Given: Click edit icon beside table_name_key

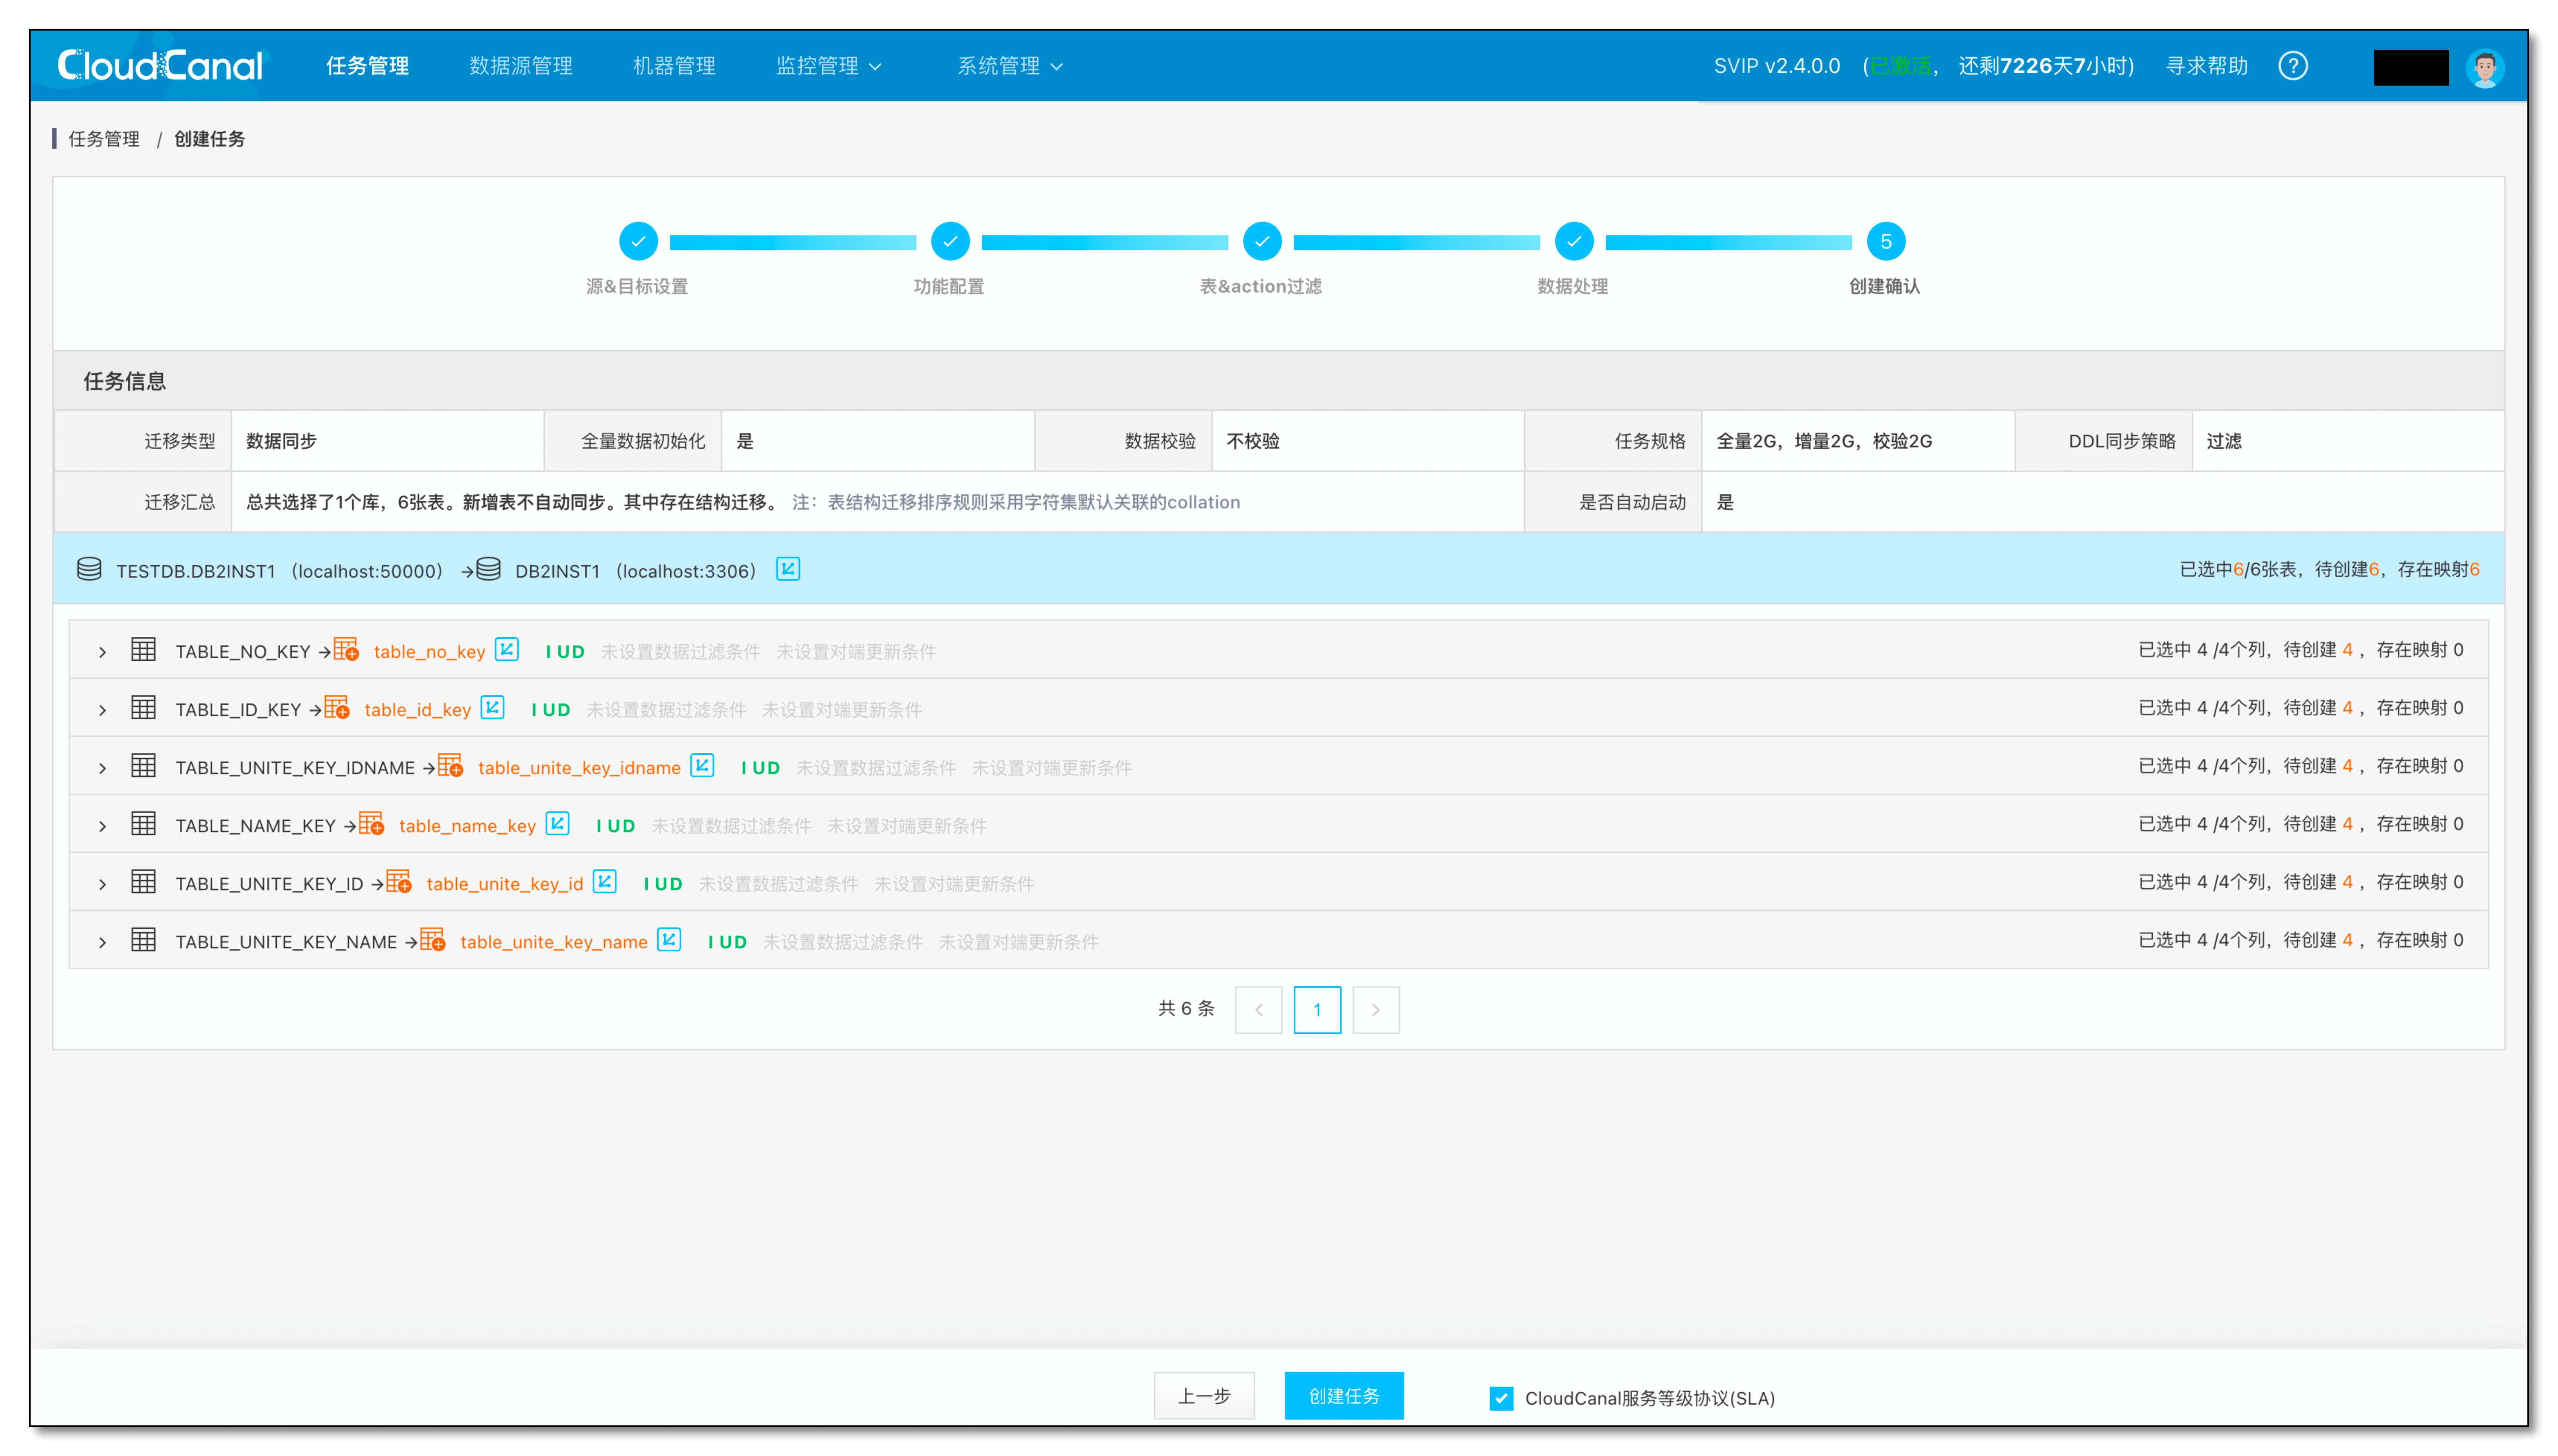Looking at the screenshot, I should click(x=557, y=824).
